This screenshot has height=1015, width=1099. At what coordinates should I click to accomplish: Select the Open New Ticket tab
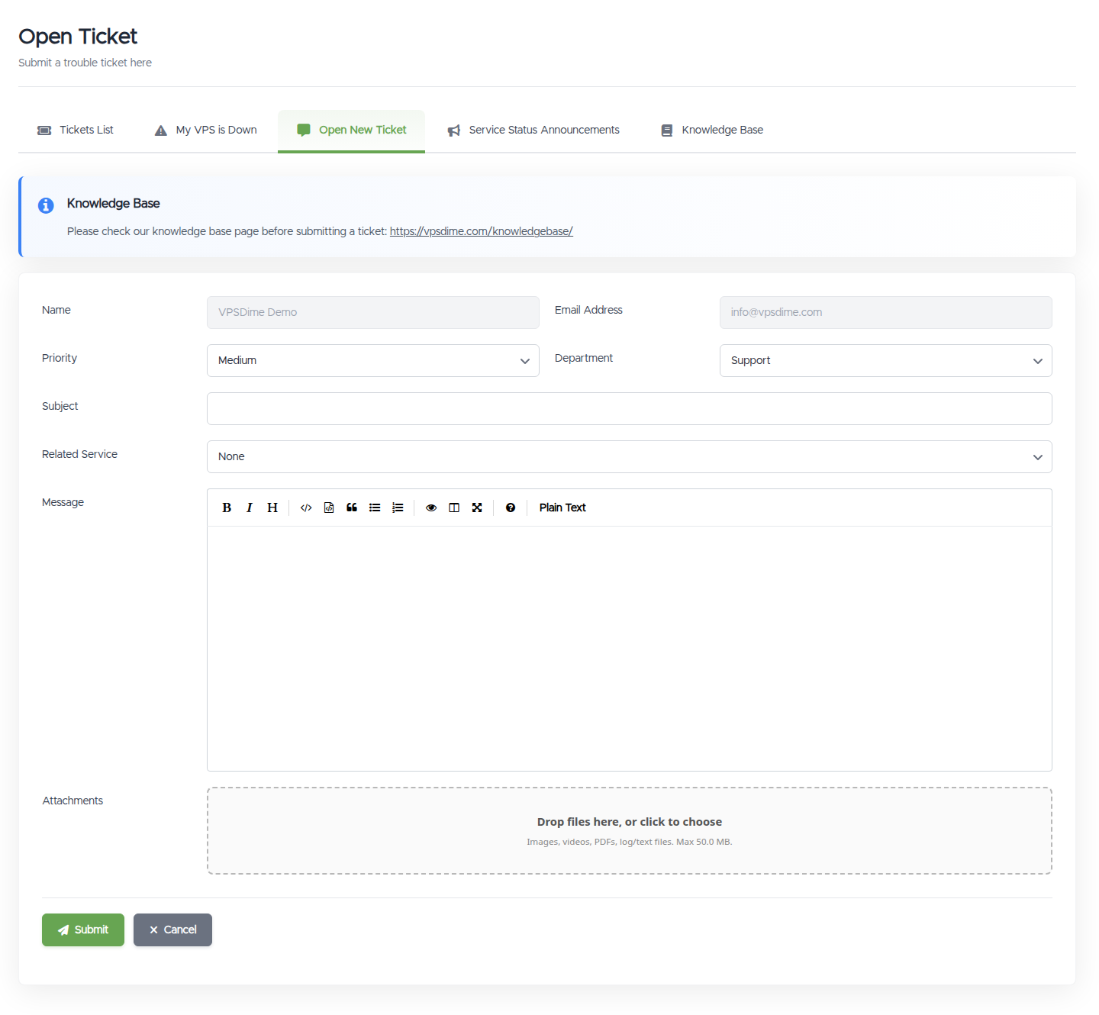pos(351,130)
